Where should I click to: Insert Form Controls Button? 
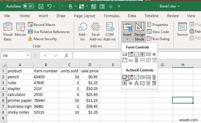coord(125,54)
